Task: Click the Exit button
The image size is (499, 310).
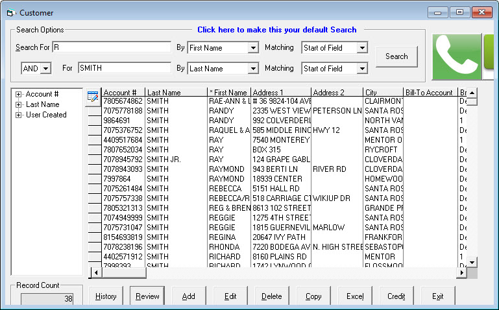Action: [x=438, y=296]
